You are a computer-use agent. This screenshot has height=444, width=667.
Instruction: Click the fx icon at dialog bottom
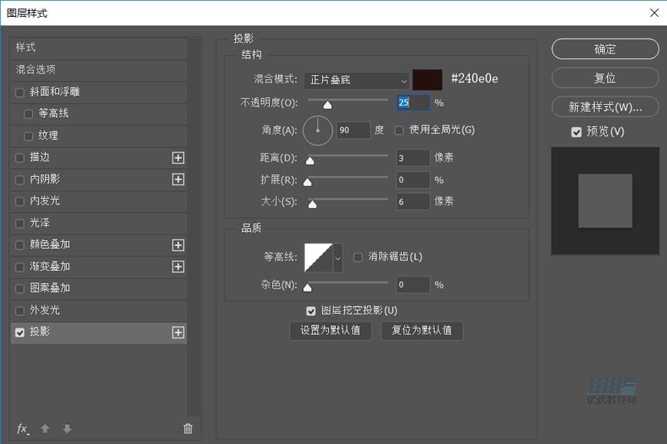pyautogui.click(x=21, y=429)
